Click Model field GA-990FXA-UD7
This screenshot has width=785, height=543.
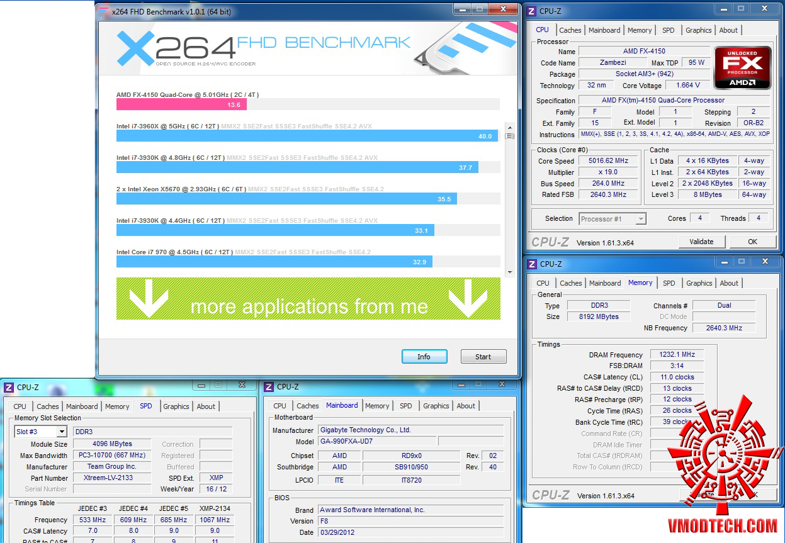pyautogui.click(x=376, y=442)
